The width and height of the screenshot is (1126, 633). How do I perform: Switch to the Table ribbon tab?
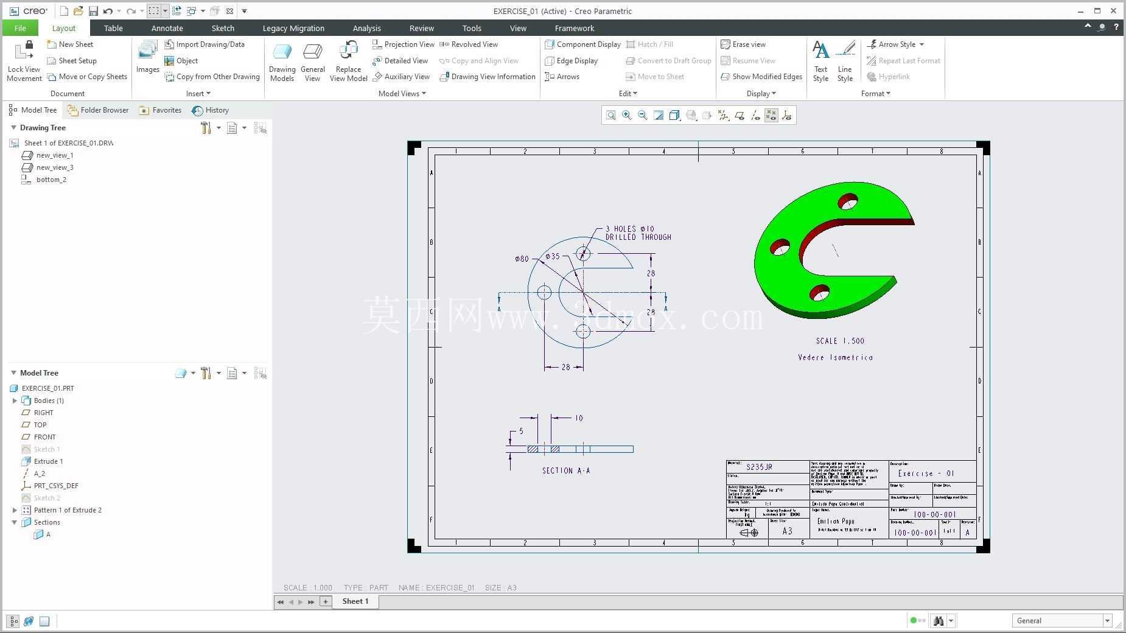113,28
